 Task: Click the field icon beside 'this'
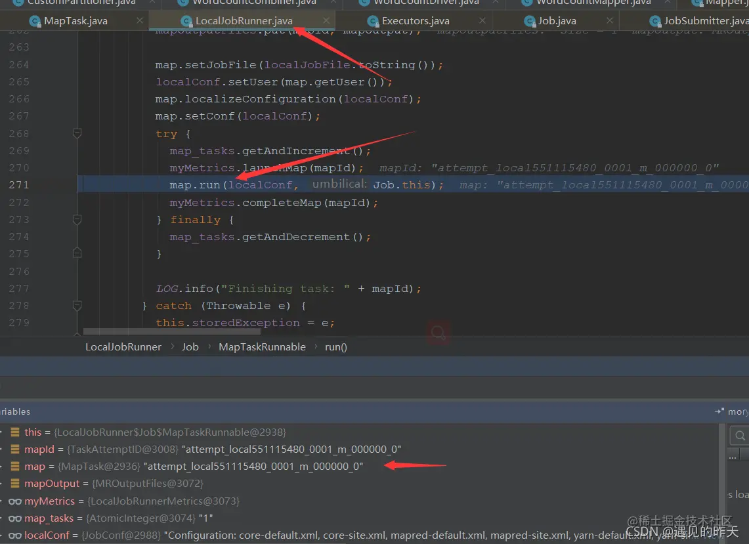(x=15, y=432)
